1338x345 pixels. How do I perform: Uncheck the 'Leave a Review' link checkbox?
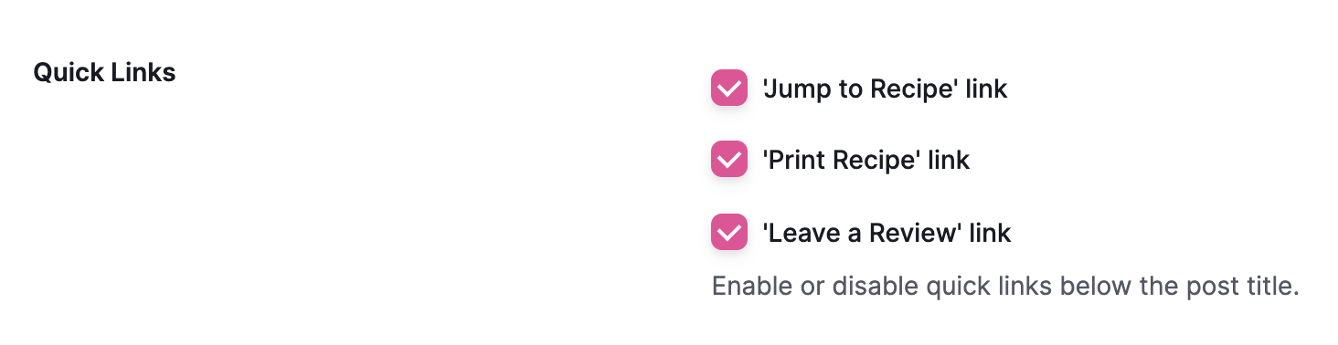pyautogui.click(x=729, y=232)
